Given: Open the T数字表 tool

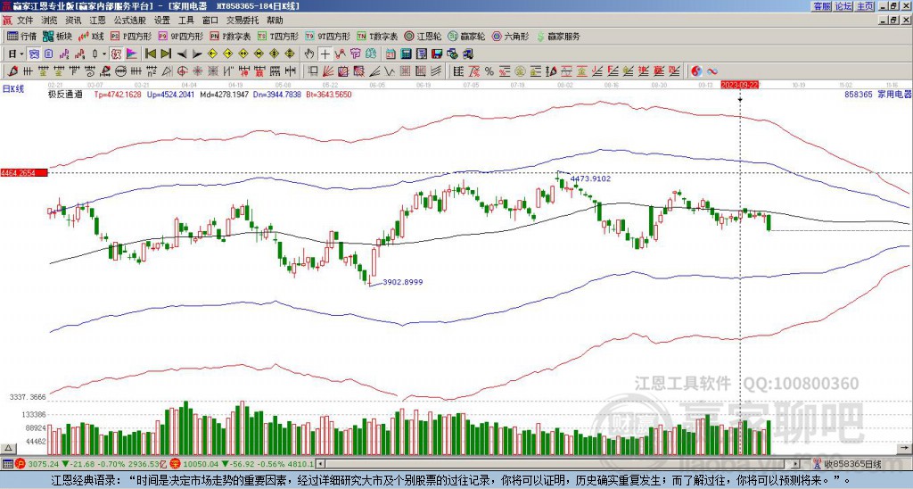Looking at the screenshot, I should tap(377, 36).
